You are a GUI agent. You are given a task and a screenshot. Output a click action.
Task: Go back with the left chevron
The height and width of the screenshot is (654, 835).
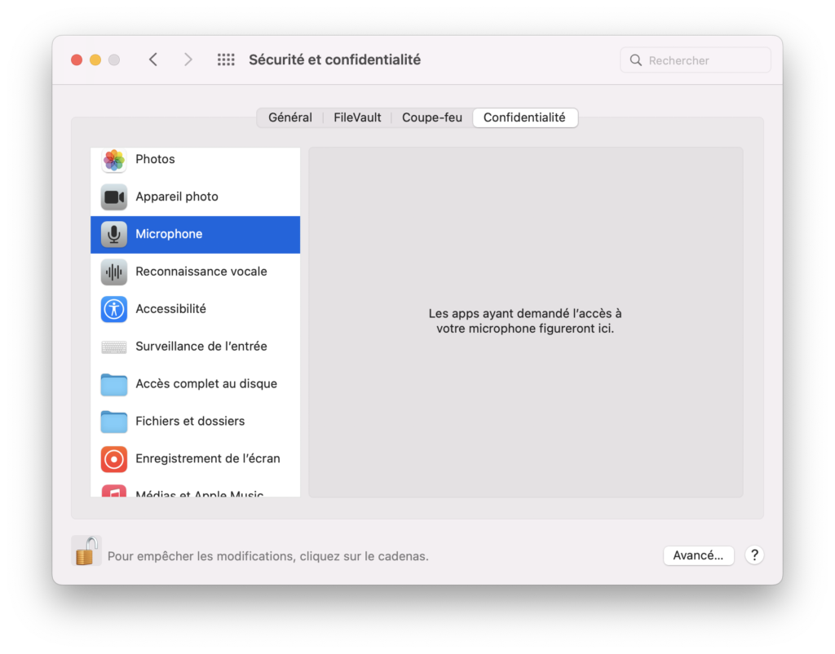tap(153, 60)
